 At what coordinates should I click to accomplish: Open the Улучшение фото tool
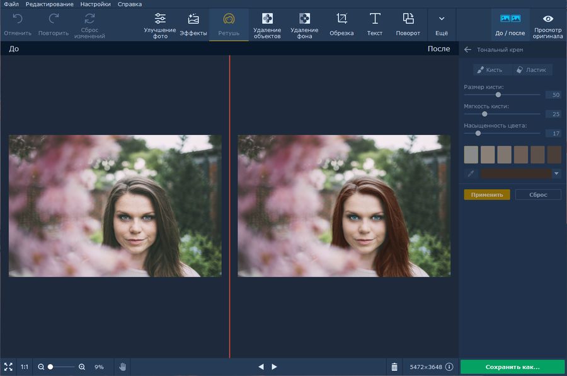point(160,25)
